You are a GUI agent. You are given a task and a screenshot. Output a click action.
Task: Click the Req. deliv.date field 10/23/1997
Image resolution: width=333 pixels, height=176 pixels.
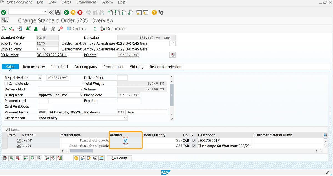point(57,78)
